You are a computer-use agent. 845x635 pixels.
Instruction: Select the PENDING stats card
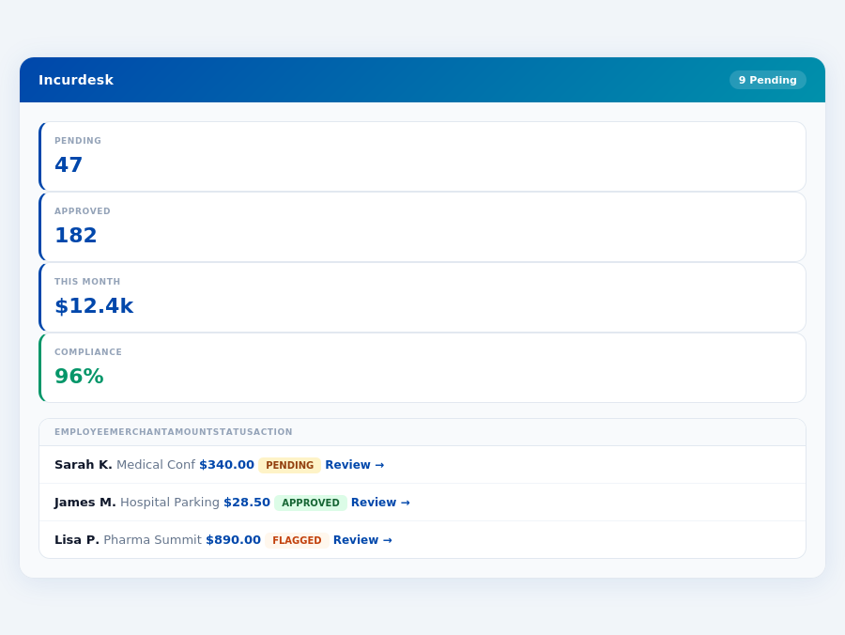422,155
